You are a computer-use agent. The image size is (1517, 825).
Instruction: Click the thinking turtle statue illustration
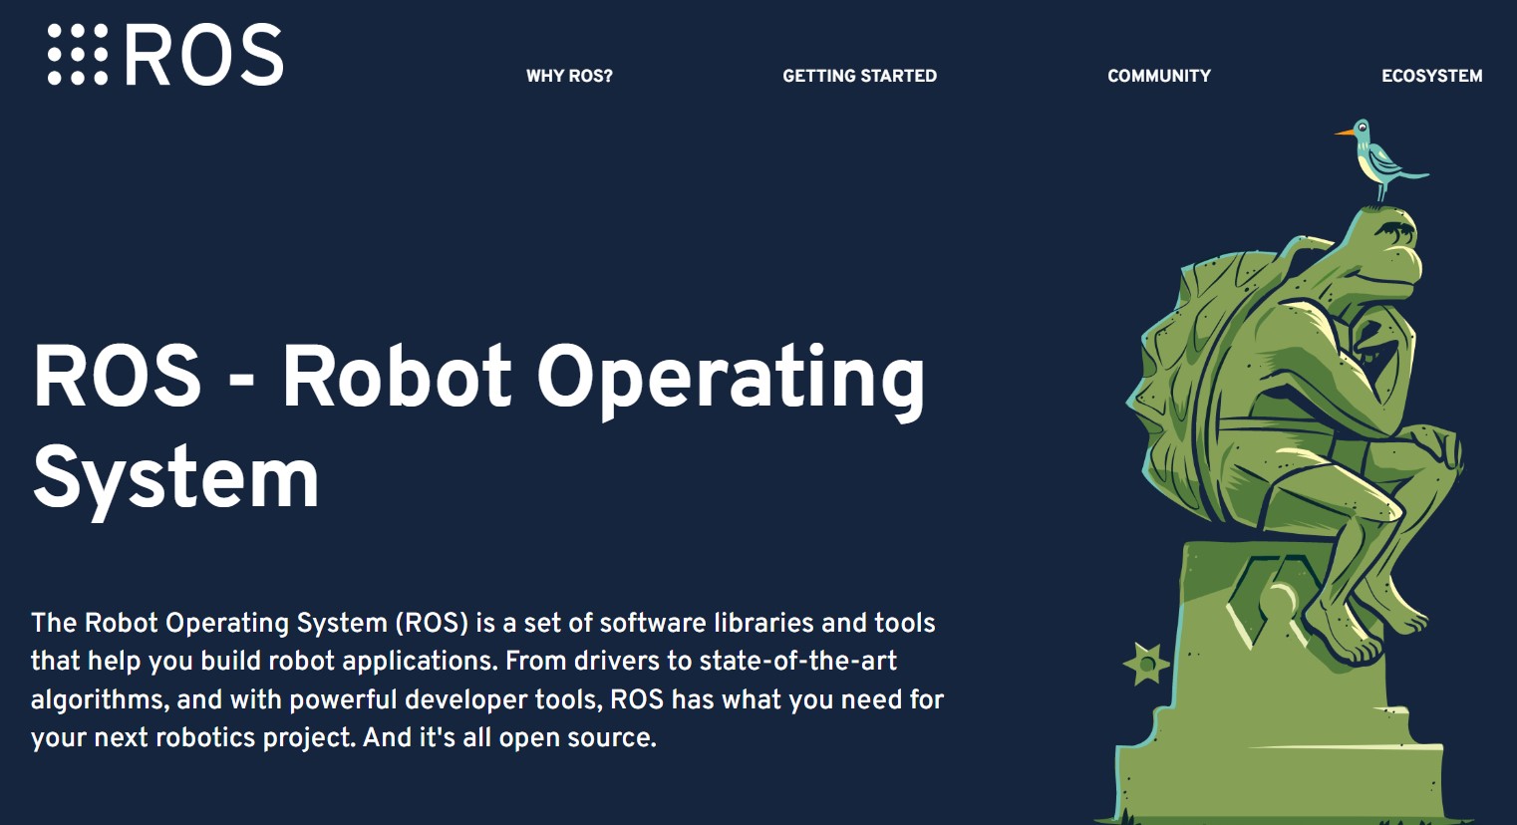[1286, 471]
